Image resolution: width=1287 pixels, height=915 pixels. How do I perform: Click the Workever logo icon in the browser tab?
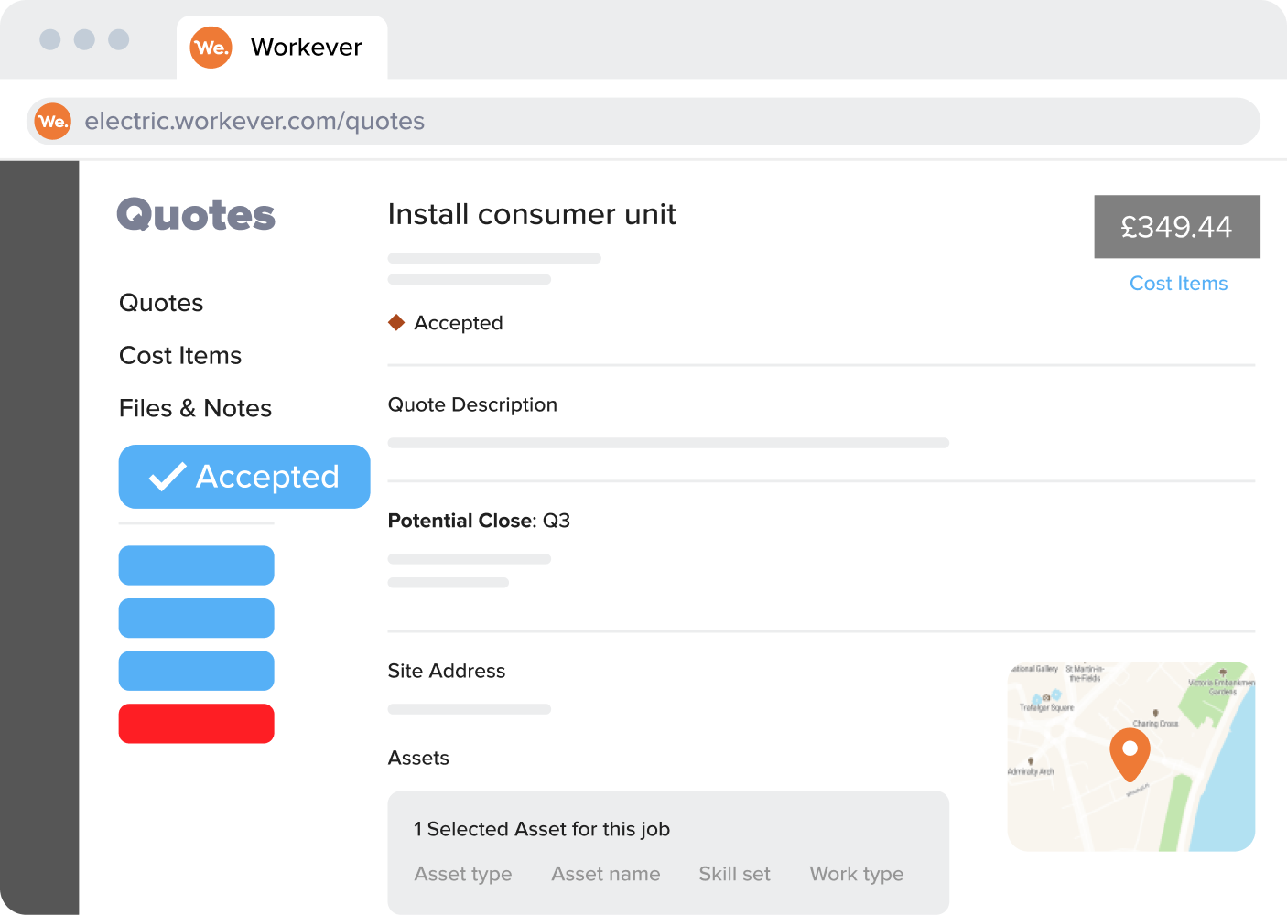pos(211,48)
